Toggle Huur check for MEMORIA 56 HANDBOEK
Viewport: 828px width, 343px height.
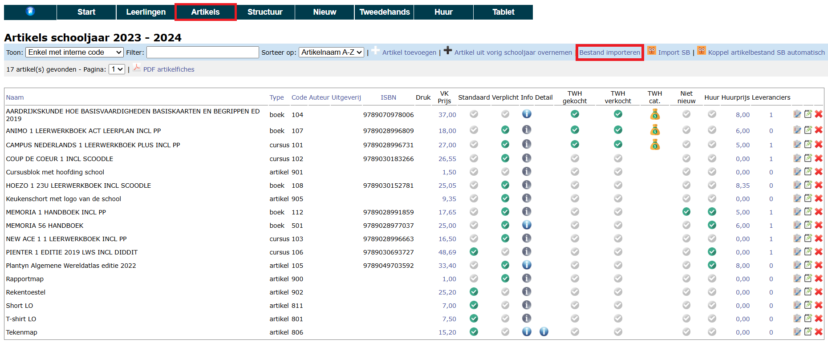(712, 225)
